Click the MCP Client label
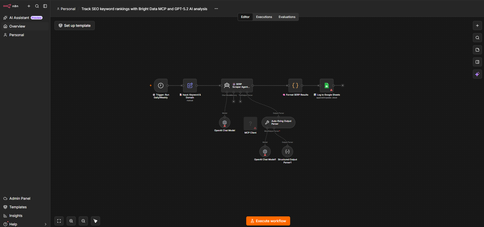Image resolution: width=484 pixels, height=227 pixels. click(250, 133)
